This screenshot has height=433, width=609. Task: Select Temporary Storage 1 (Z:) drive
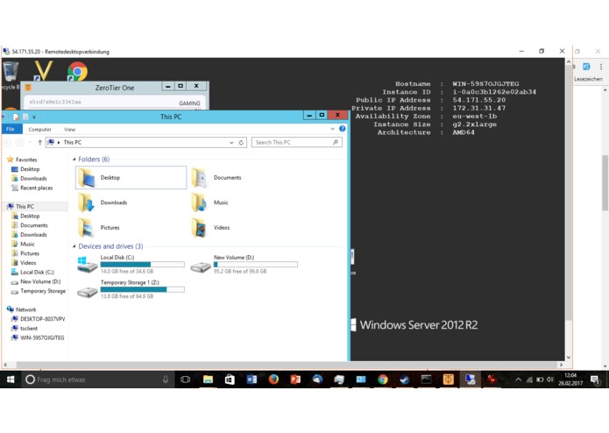coord(131,289)
